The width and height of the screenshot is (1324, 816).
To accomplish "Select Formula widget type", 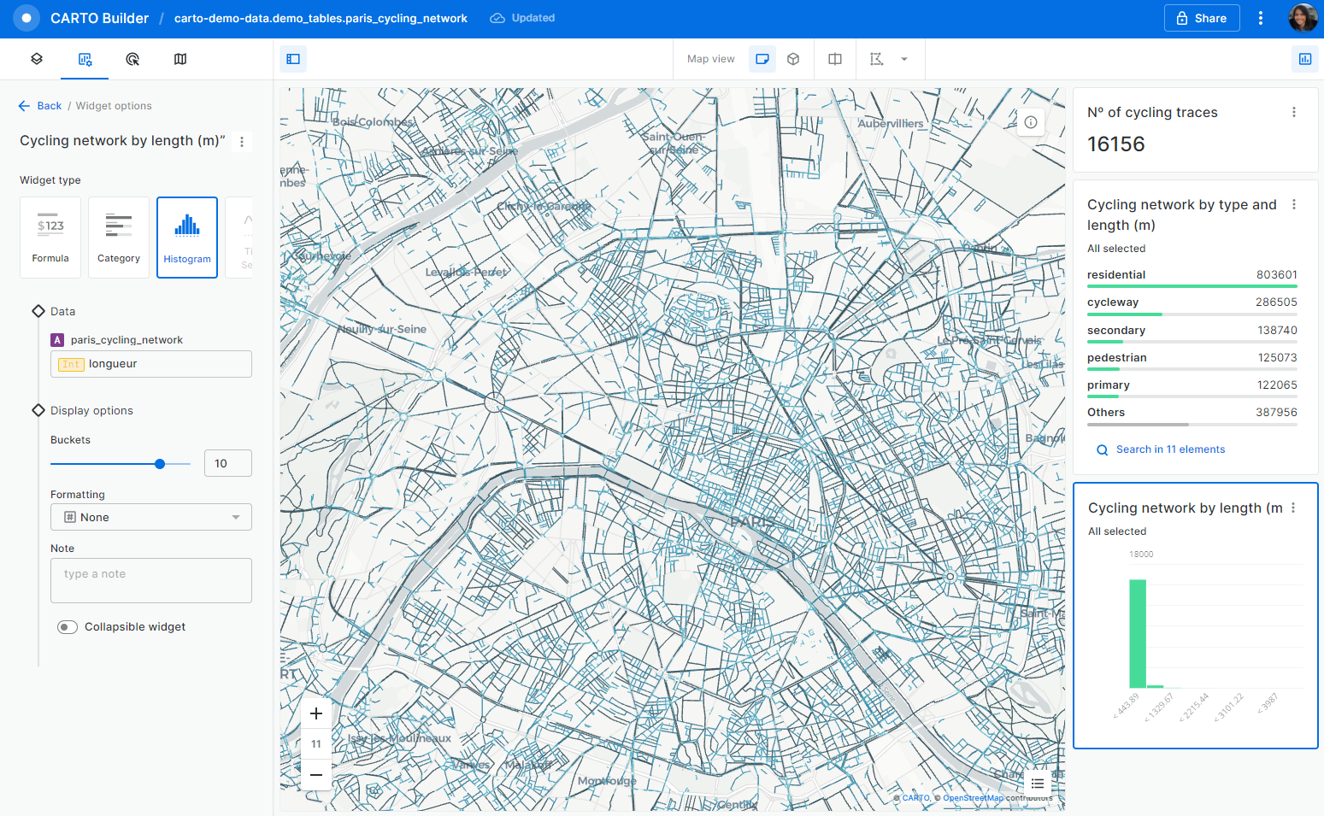I will tap(50, 238).
